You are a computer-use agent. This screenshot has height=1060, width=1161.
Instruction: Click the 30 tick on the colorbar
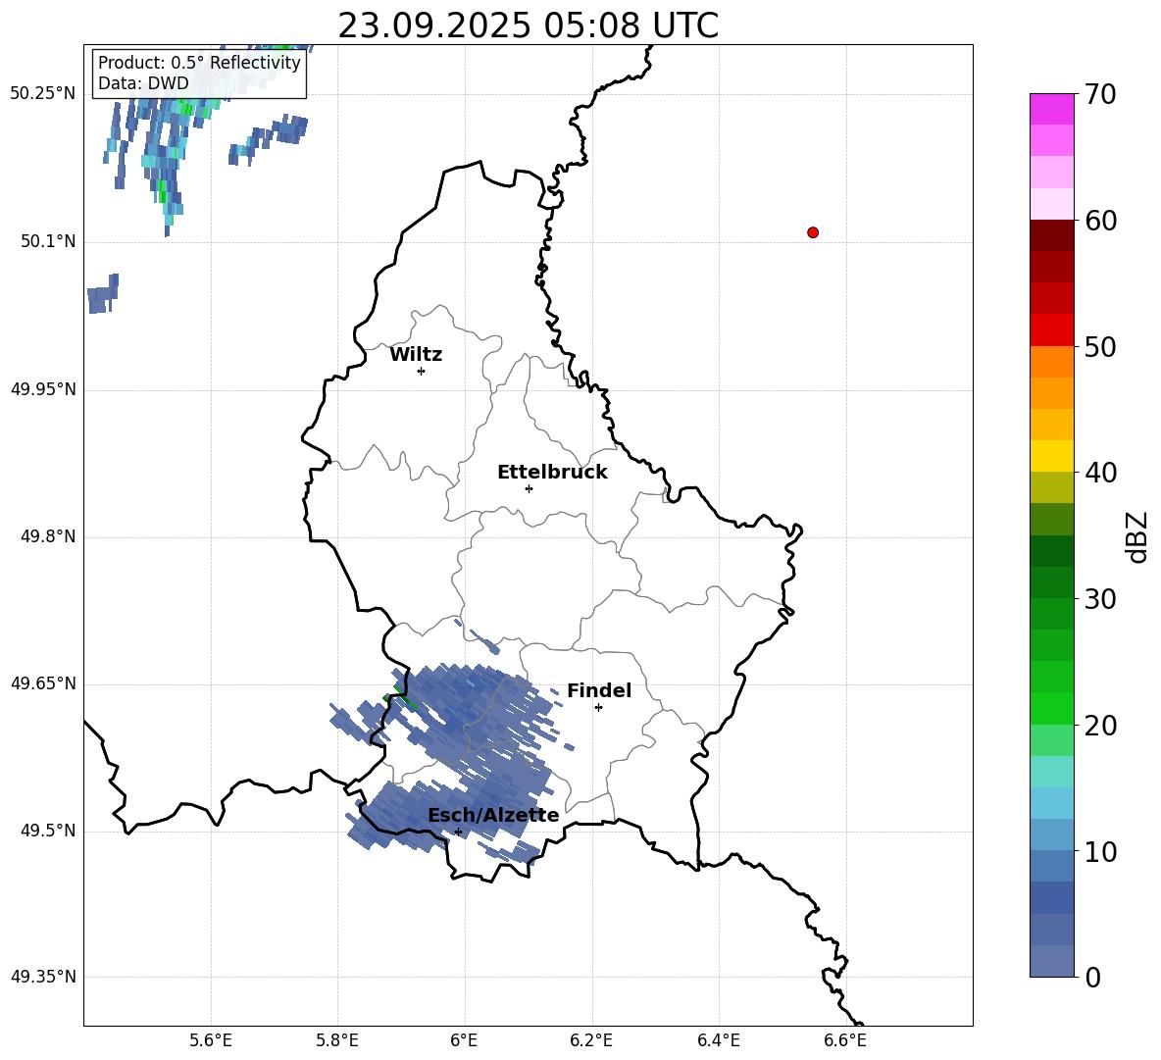click(1099, 599)
